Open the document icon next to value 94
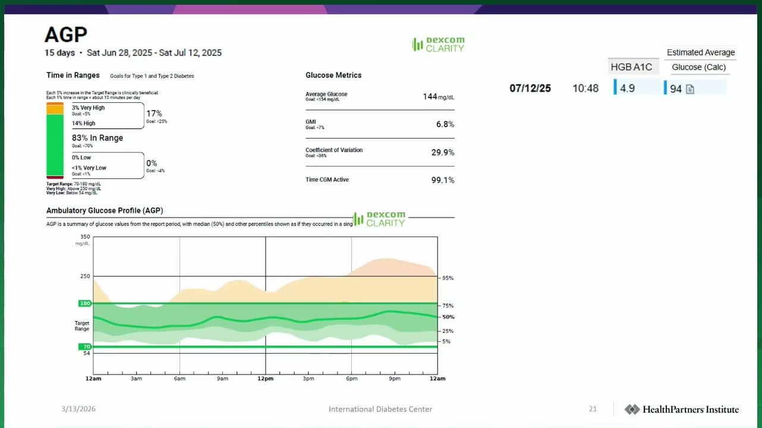The image size is (762, 428). (x=690, y=89)
